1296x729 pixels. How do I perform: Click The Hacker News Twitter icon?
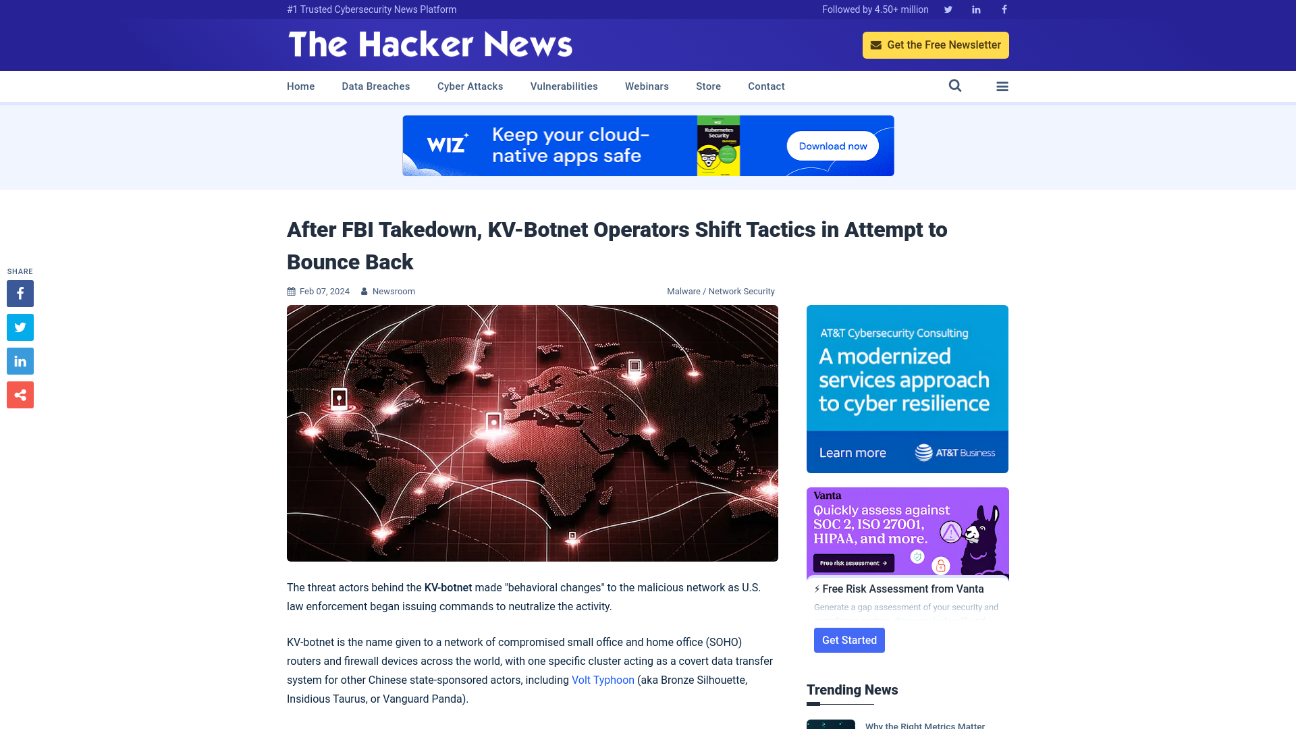coord(948,9)
